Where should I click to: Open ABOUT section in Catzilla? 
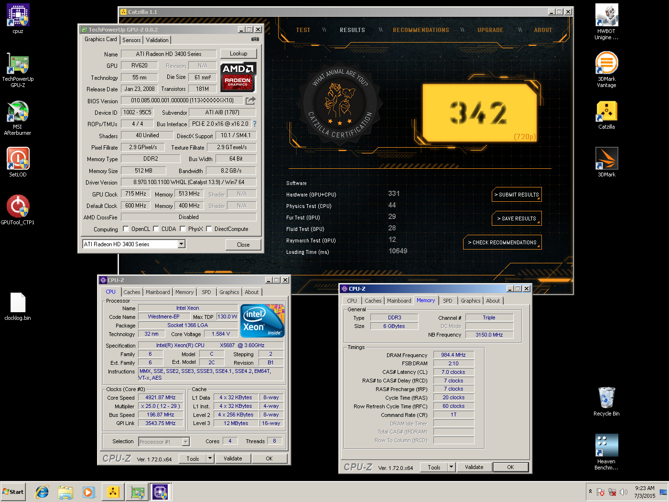point(543,30)
